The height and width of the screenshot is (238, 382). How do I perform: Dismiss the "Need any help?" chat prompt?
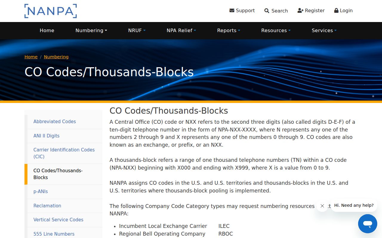322,206
